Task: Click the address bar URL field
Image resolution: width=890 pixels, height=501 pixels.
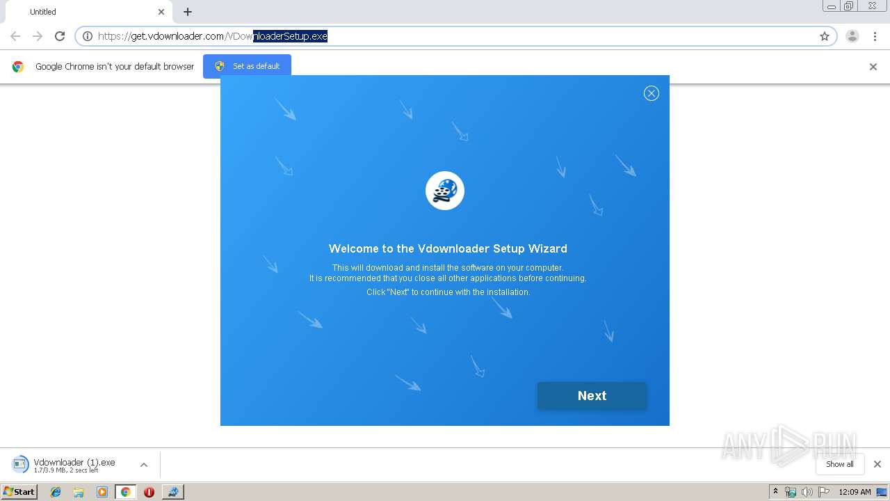Action: tap(455, 36)
